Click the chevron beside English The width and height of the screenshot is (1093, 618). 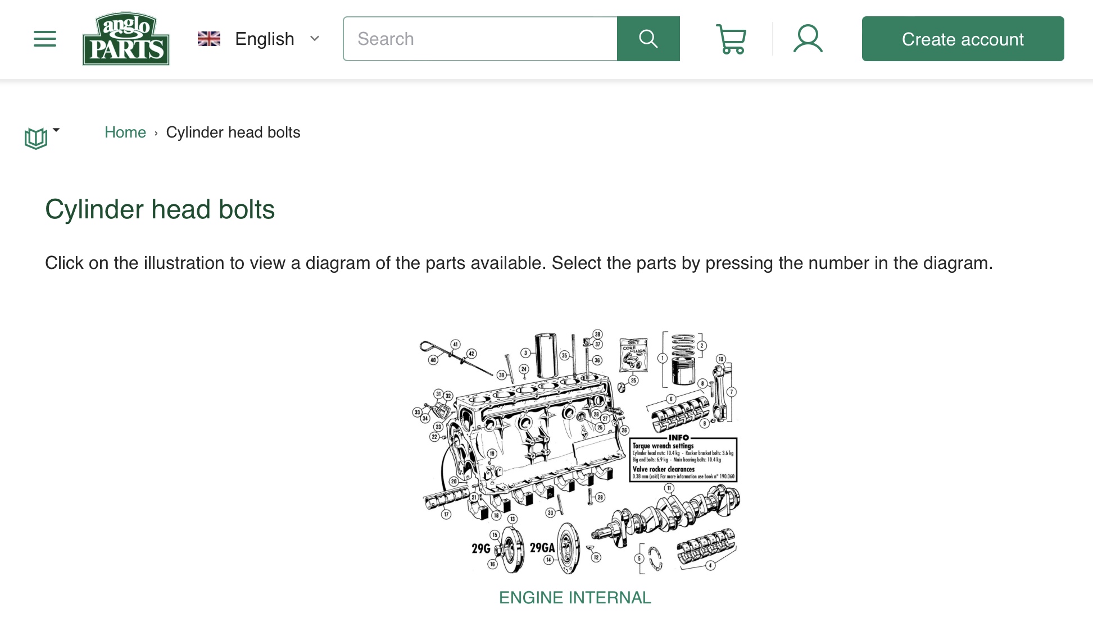pyautogui.click(x=315, y=39)
